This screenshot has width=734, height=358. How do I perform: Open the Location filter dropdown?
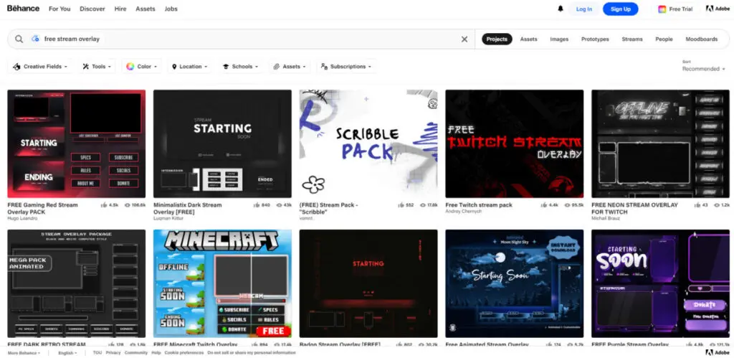tap(189, 67)
